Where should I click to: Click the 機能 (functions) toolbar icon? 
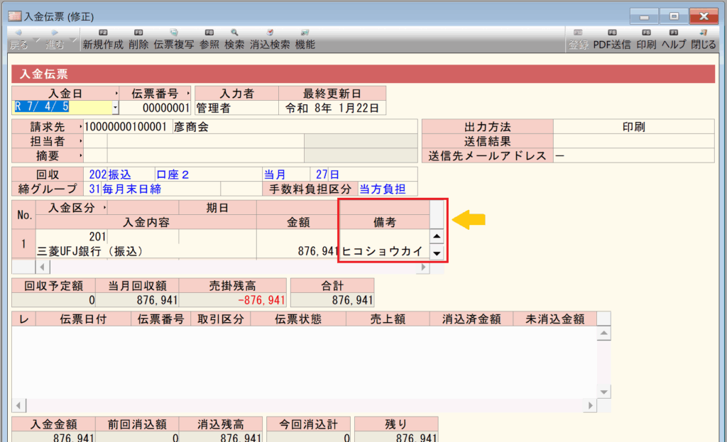click(x=305, y=40)
